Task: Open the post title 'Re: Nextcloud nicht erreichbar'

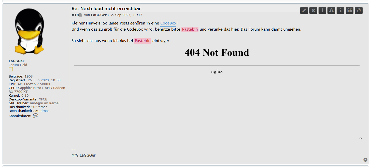Action: click(106, 9)
